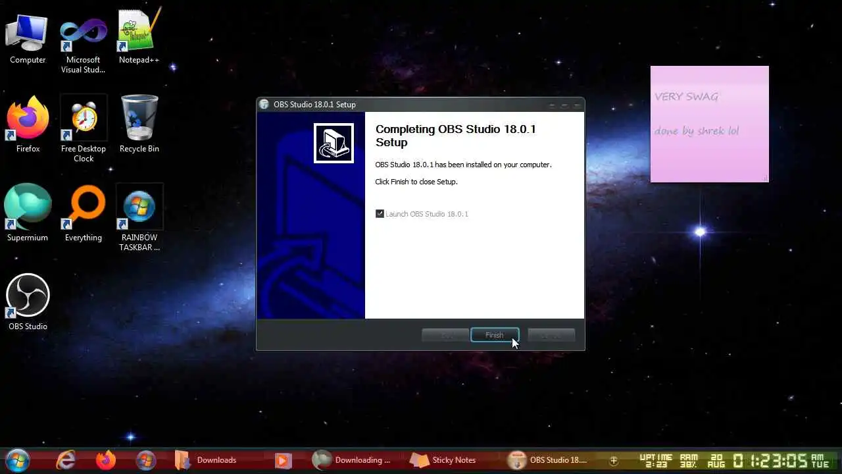842x474 pixels.
Task: Click 'done by shrek lol' on sticky note
Action: [697, 131]
